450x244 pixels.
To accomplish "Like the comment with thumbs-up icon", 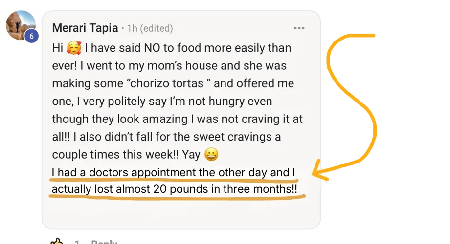I will [x=57, y=241].
